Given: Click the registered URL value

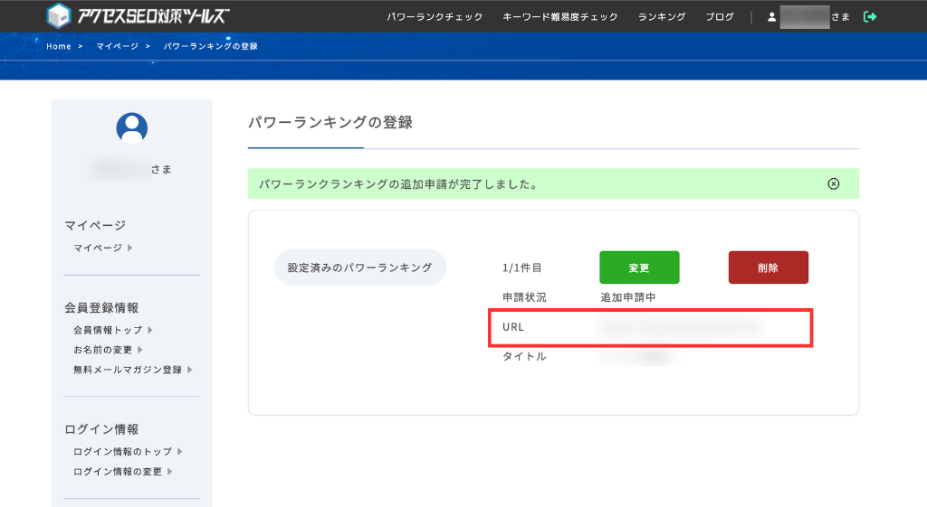Looking at the screenshot, I should pyautogui.click(x=677, y=327).
